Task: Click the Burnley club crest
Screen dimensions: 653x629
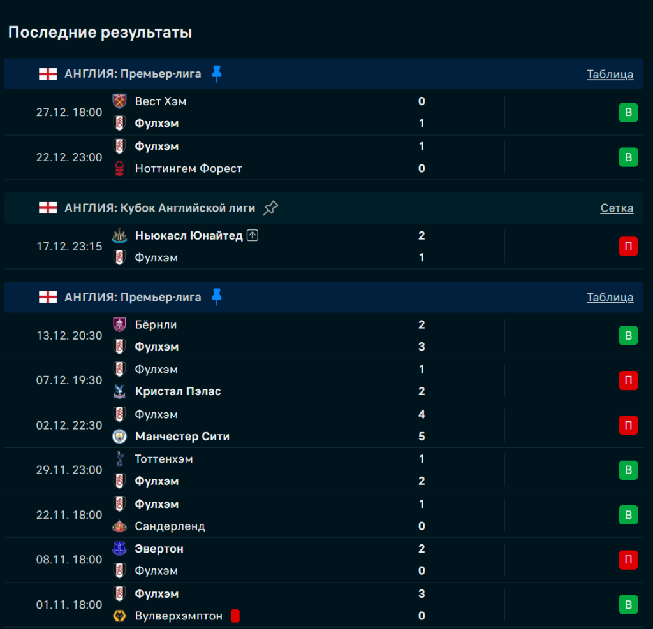Action: [119, 325]
